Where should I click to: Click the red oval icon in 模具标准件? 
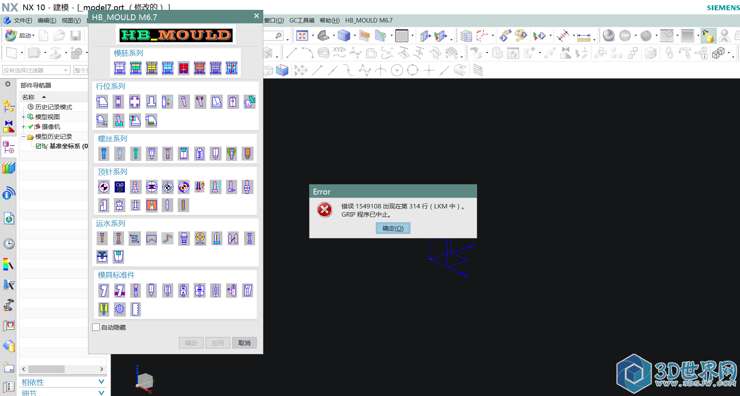[x=215, y=290]
